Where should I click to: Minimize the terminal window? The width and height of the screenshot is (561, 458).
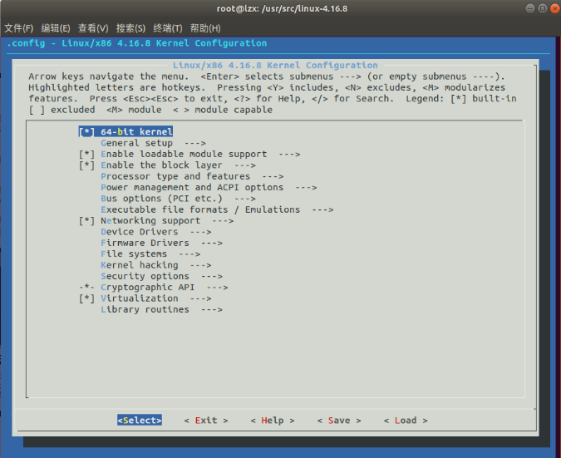click(530, 8)
